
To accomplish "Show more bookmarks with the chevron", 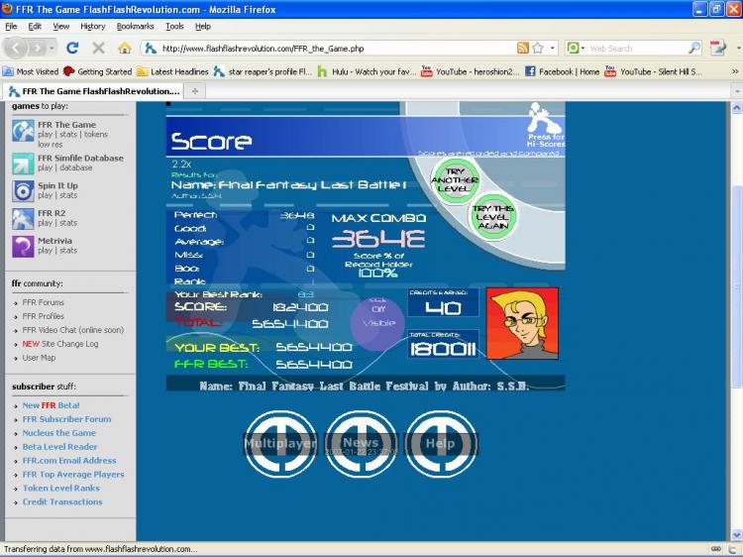I will pyautogui.click(x=735, y=71).
